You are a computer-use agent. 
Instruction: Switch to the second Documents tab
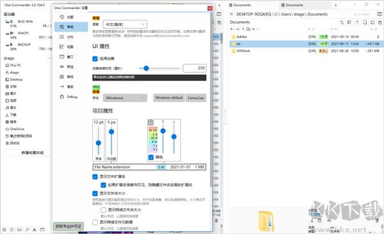[x=292, y=5]
